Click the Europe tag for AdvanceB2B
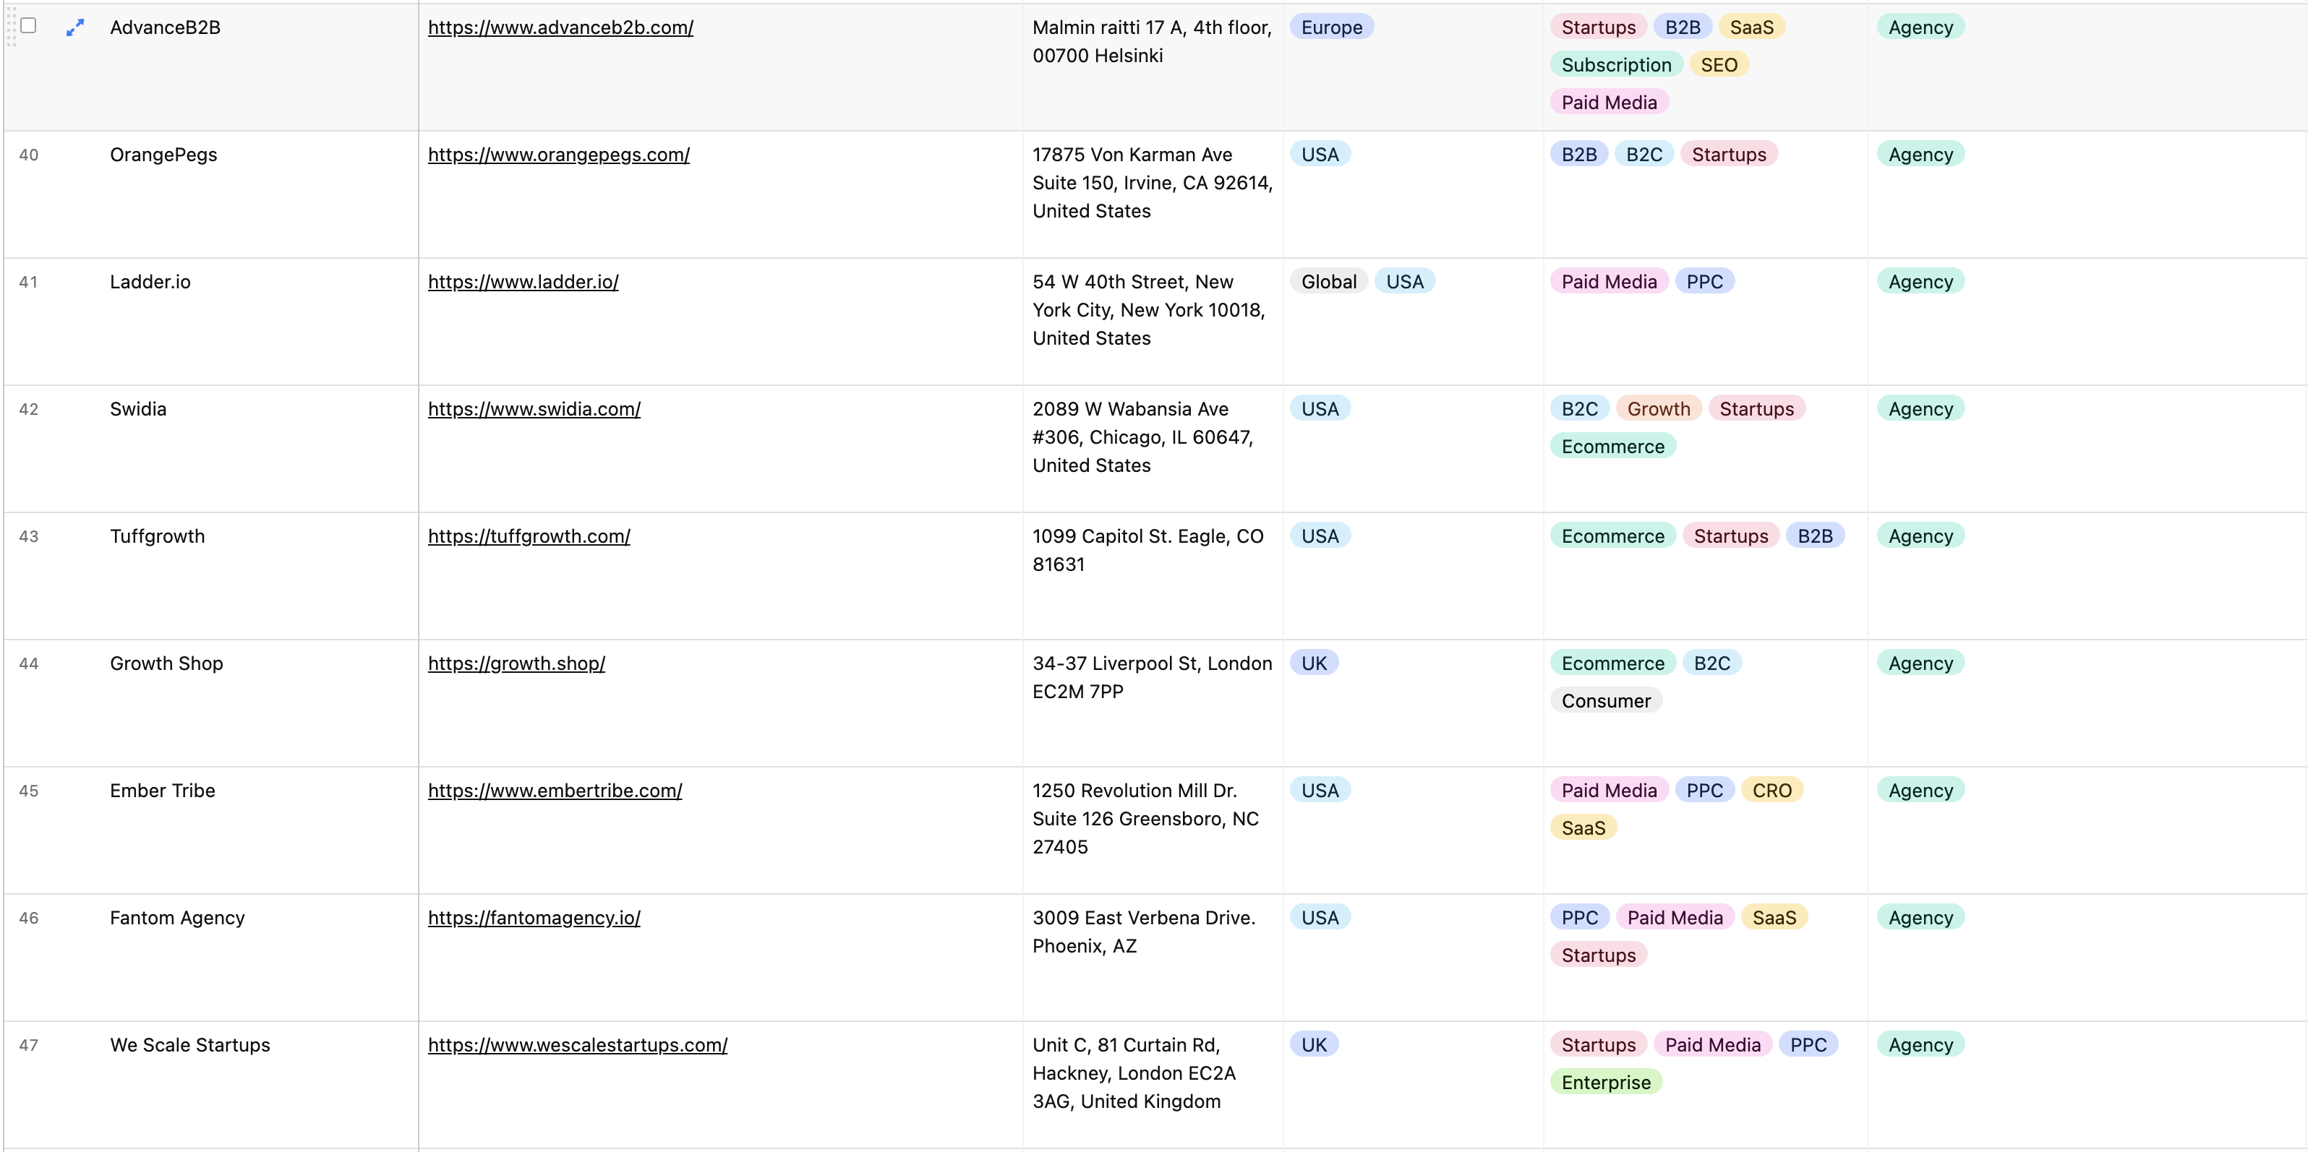 point(1331,27)
